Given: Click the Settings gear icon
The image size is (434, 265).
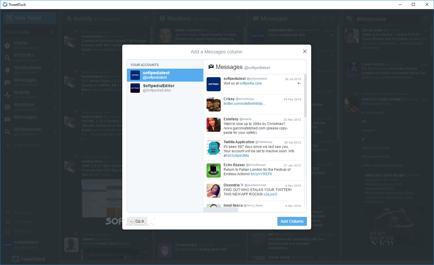Looking at the screenshot, I should tap(8, 231).
